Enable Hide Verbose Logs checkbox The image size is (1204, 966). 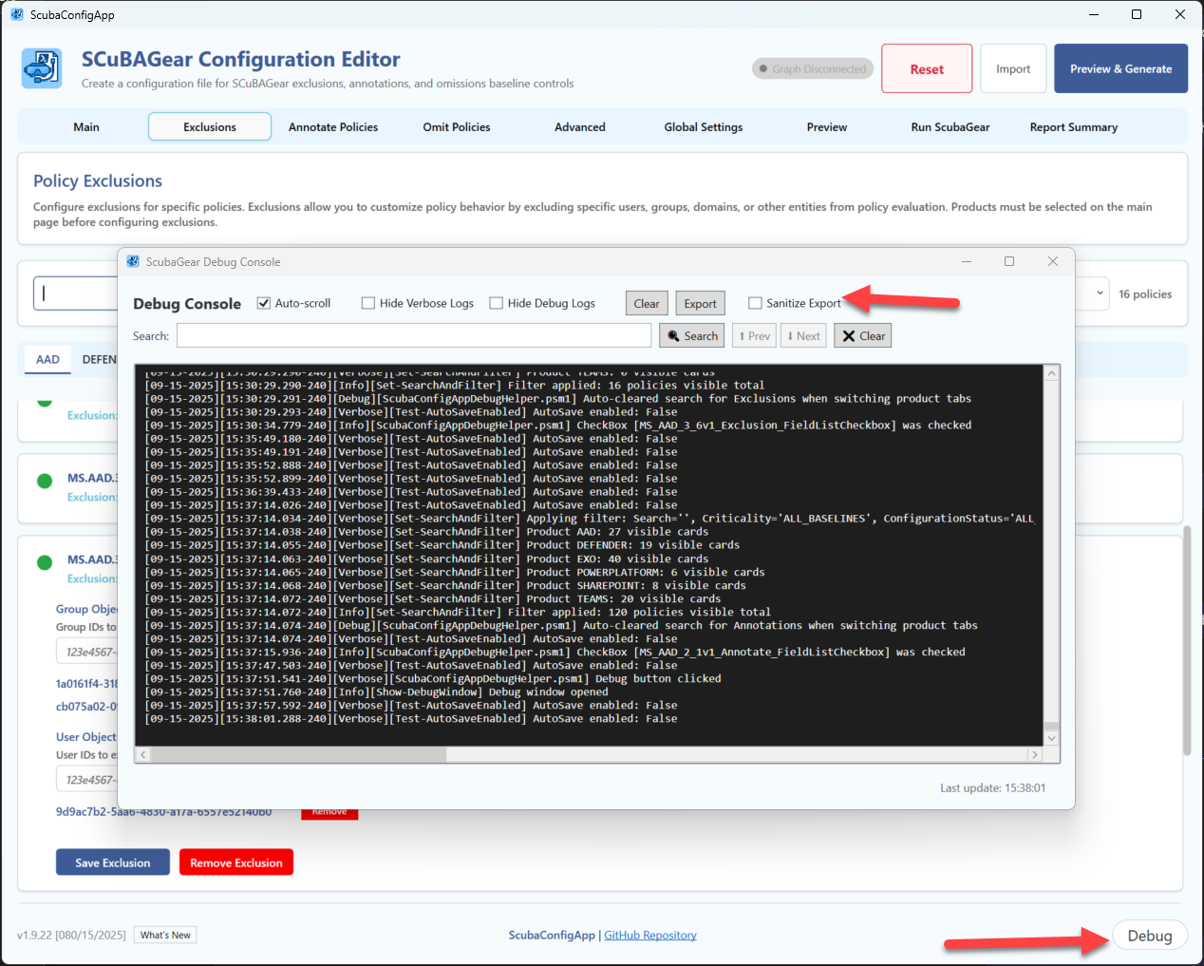(x=368, y=303)
